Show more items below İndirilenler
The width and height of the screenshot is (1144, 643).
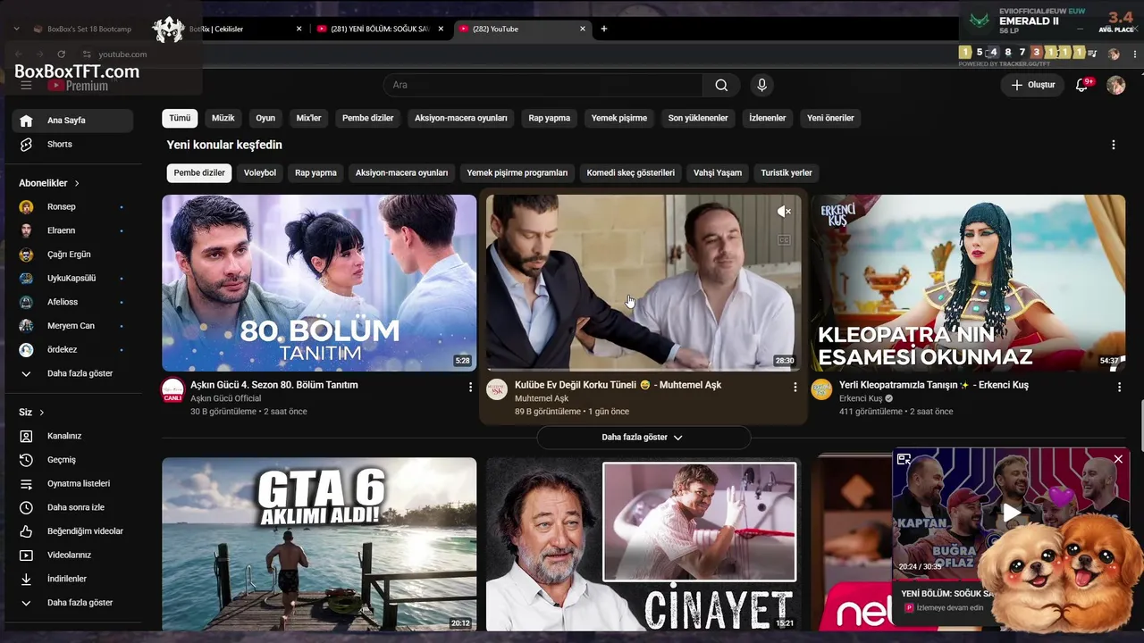pyautogui.click(x=72, y=603)
